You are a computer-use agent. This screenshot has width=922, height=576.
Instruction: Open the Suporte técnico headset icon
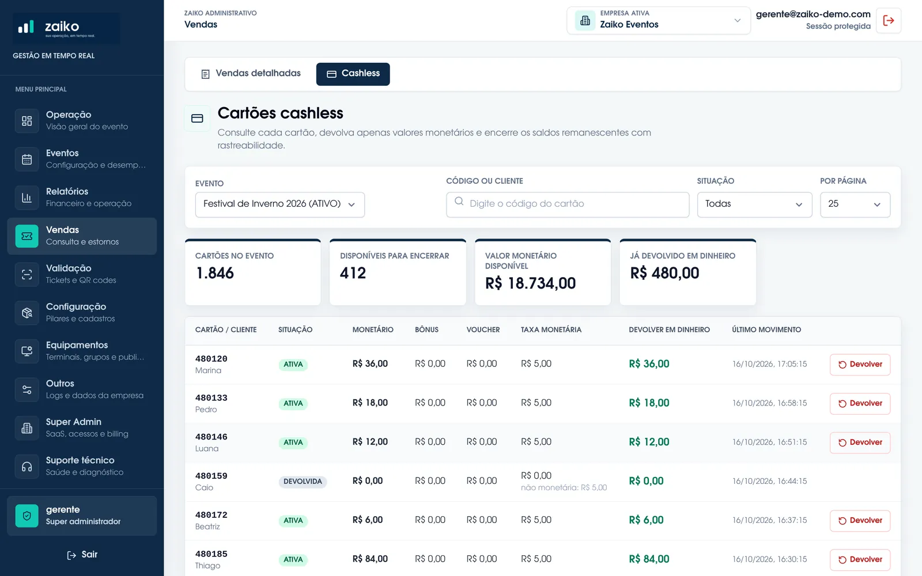tap(27, 467)
